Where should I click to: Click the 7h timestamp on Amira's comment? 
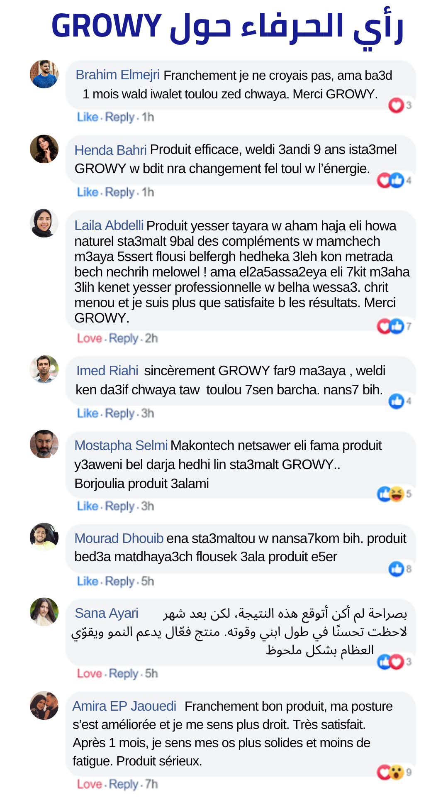(151, 784)
